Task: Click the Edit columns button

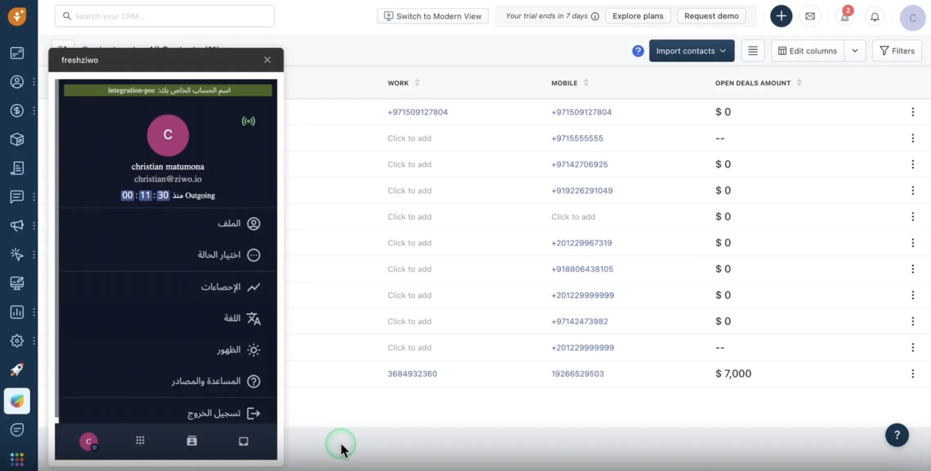Action: 807,51
